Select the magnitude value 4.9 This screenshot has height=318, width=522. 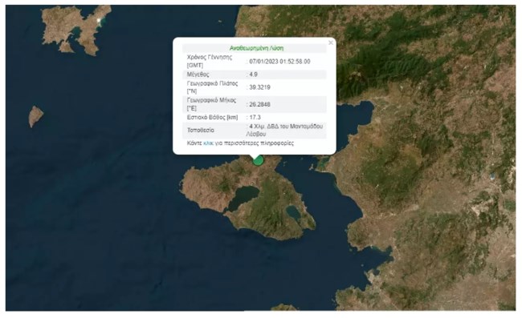[253, 74]
